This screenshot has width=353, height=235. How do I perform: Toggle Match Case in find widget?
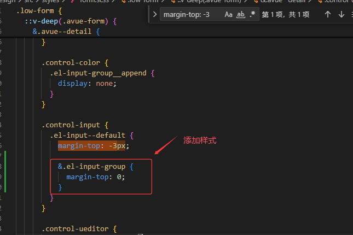click(228, 15)
